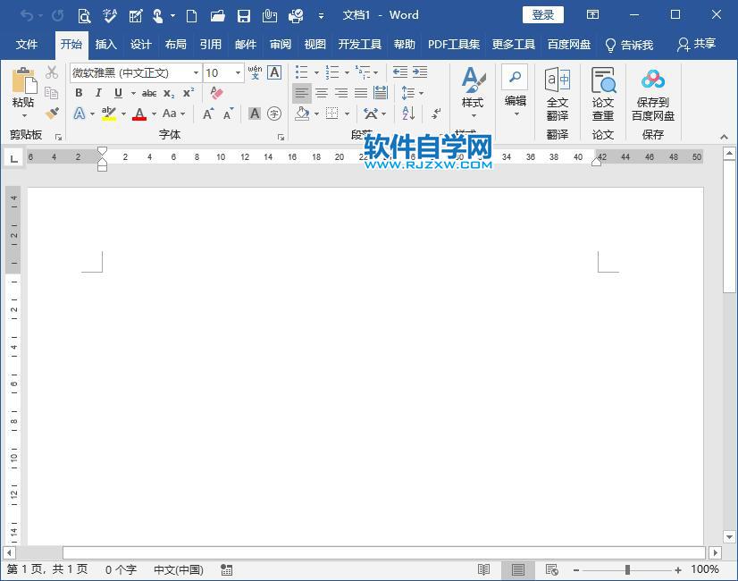
Task: Toggle bold formatting in Font group
Action: point(79,93)
